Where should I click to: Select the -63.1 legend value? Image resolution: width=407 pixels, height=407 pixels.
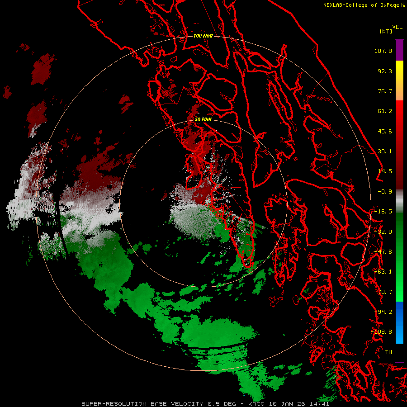point(383,272)
